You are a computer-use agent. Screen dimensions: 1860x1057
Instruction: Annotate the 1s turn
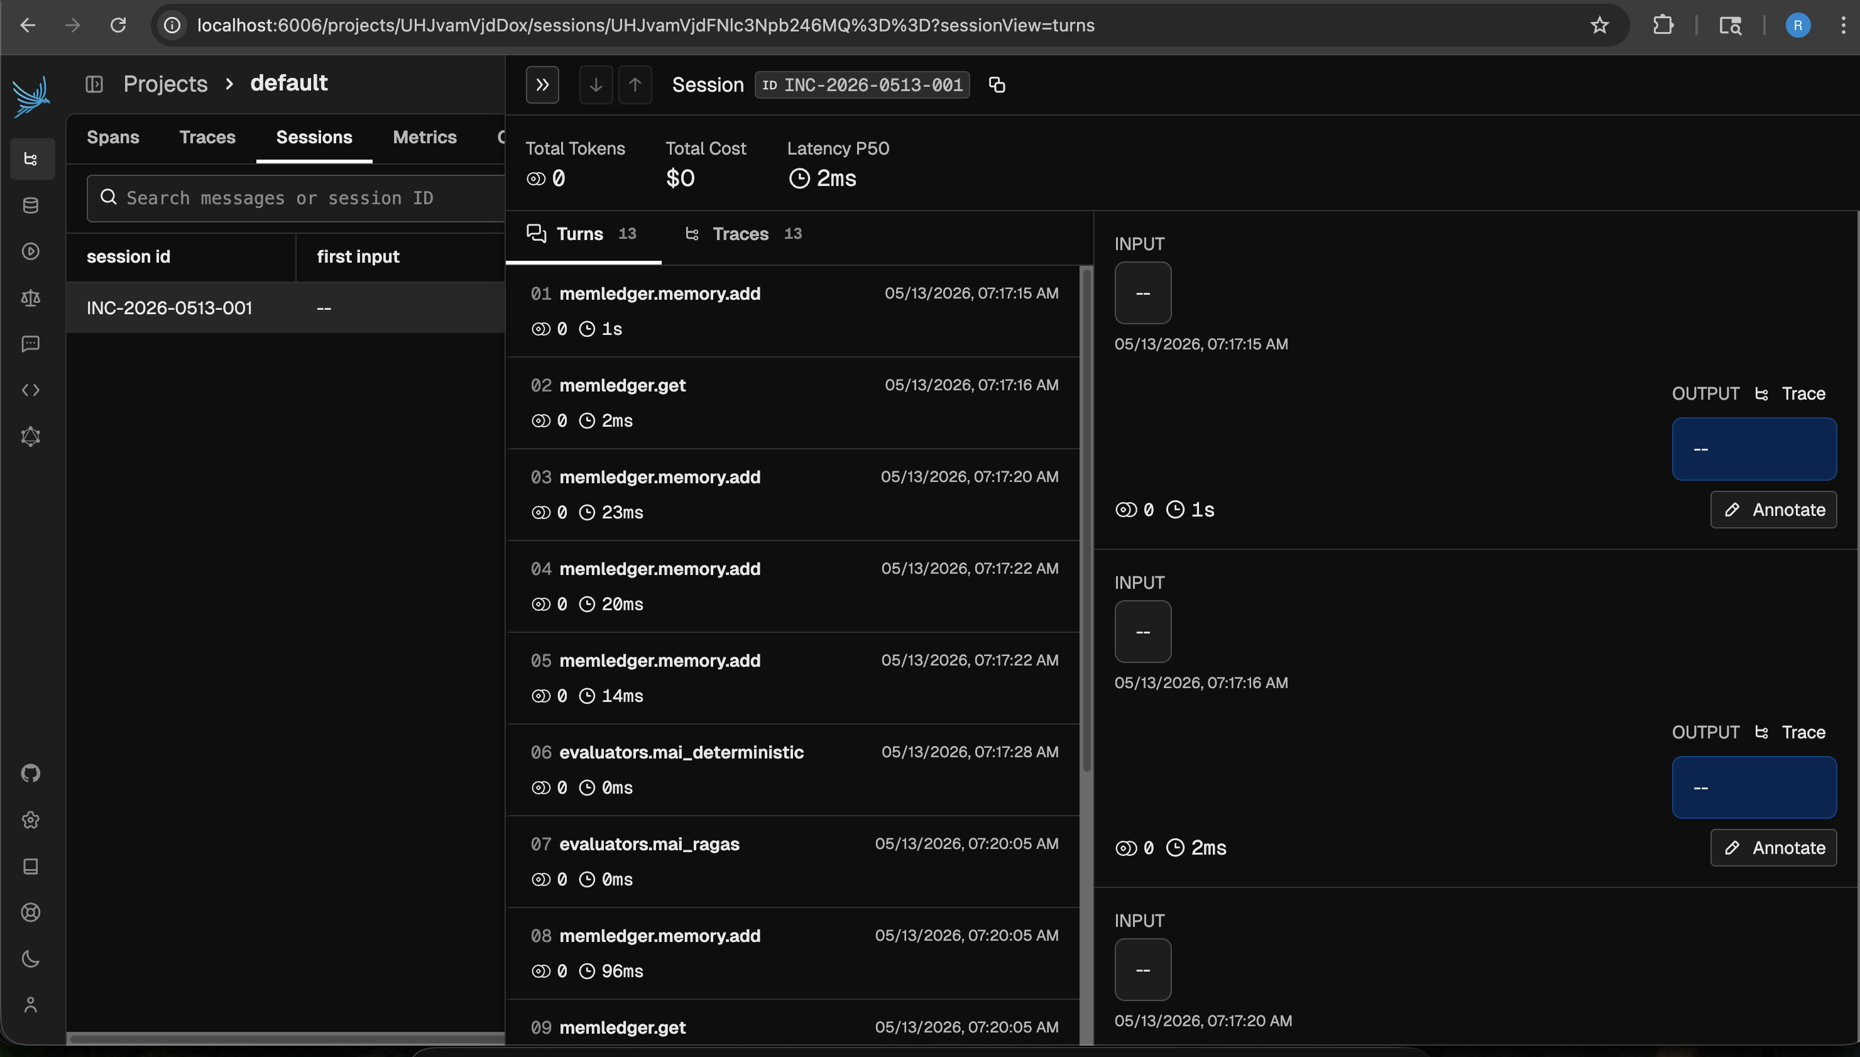coord(1774,510)
